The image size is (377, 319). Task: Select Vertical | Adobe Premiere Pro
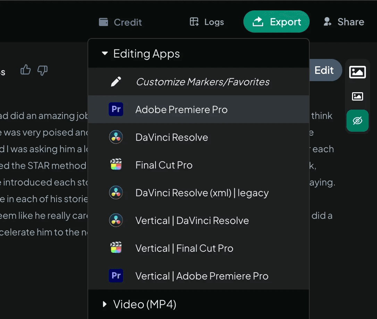pos(199,276)
